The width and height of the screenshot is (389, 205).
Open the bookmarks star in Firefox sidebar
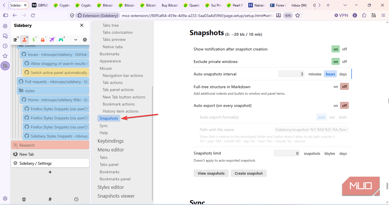click(x=5, y=56)
